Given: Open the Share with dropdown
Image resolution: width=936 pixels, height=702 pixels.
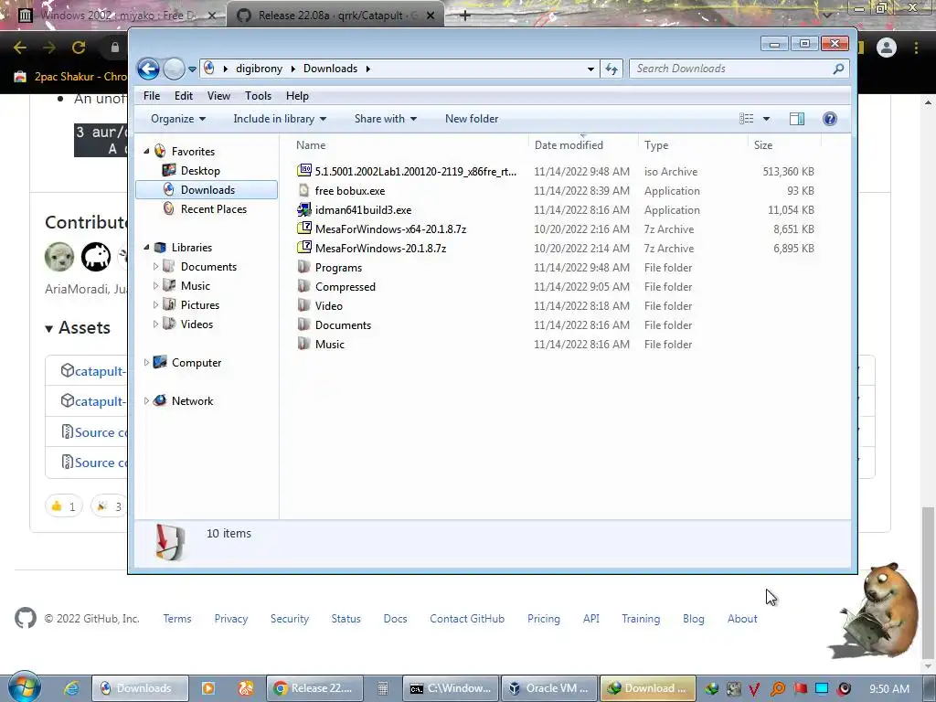Looking at the screenshot, I should pos(386,119).
